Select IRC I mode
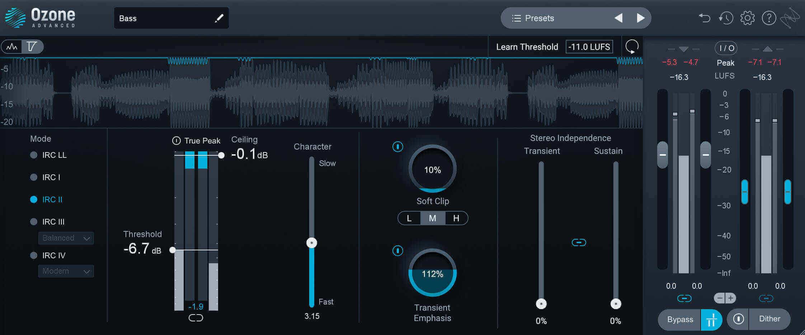805x335 pixels. coord(45,178)
